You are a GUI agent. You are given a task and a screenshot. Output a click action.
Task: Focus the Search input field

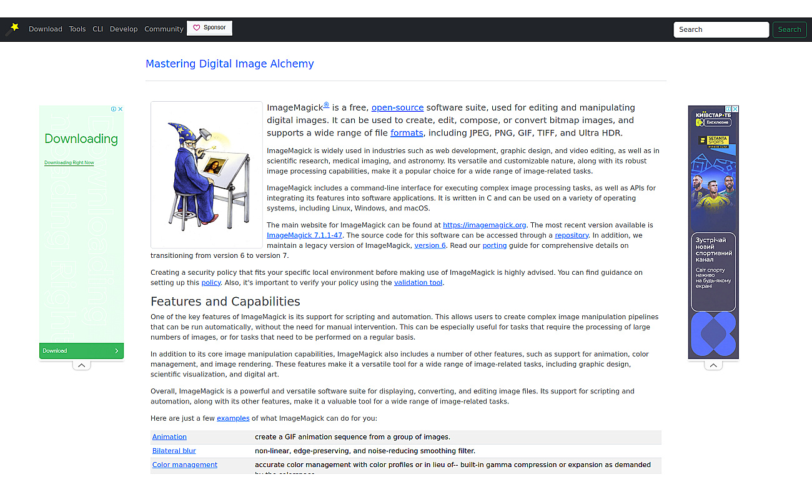[721, 29]
